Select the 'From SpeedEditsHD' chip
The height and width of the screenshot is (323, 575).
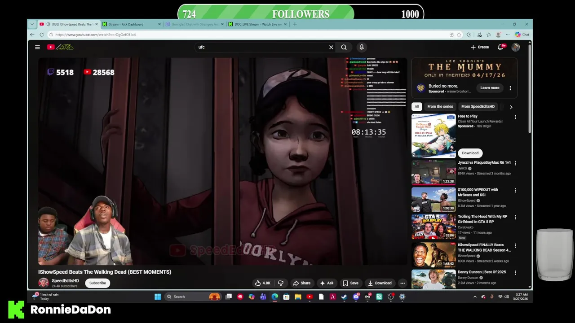(x=478, y=107)
